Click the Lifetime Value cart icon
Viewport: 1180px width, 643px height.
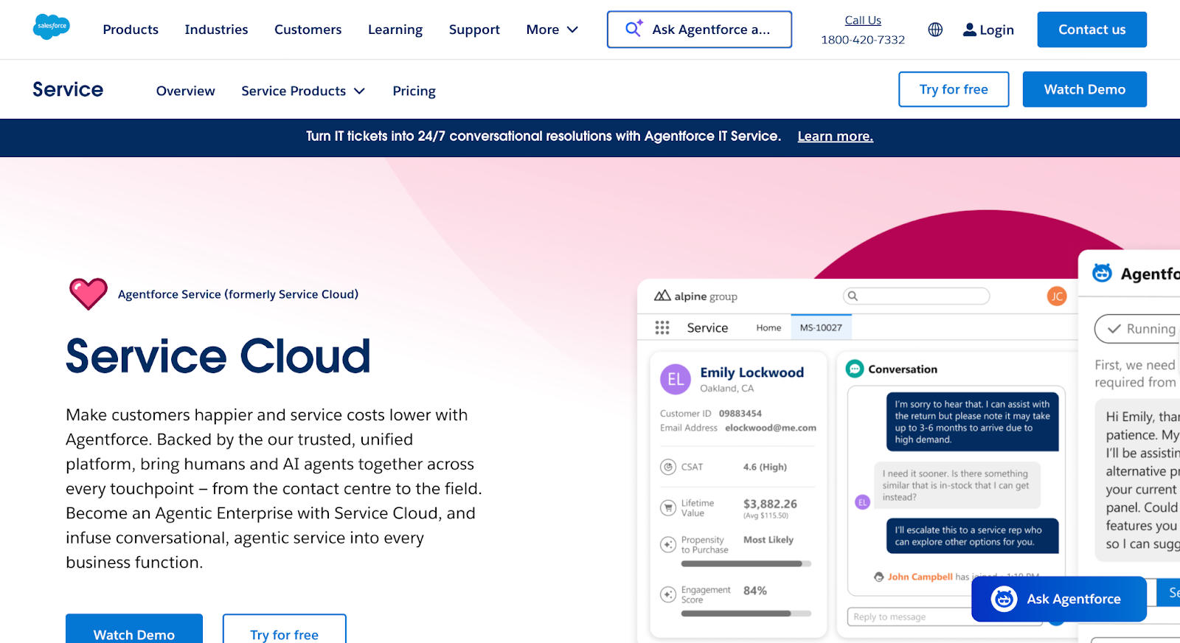pos(668,507)
